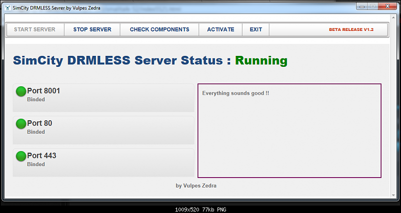This screenshot has height=213, width=401.
Task: Click the green status light for Port 8001
Action: [21, 91]
